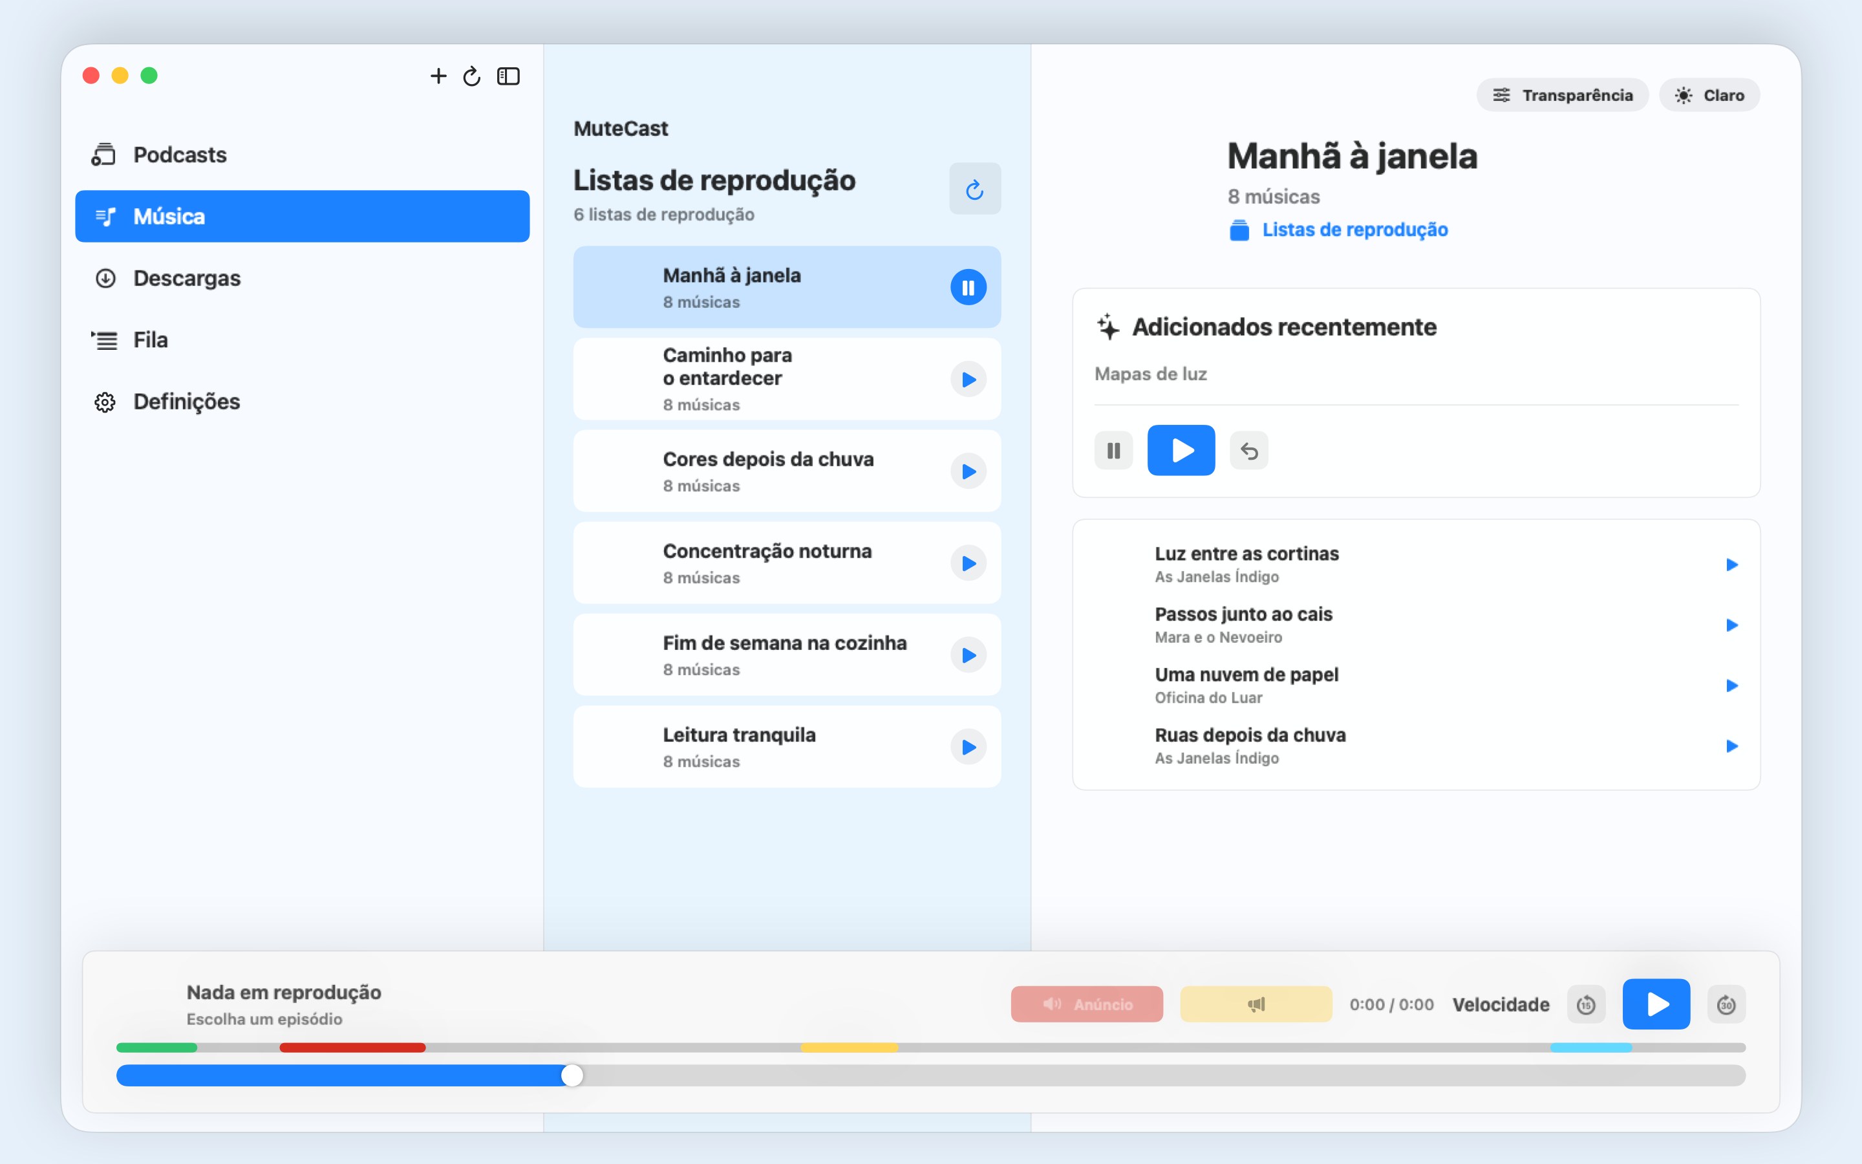This screenshot has width=1862, height=1164.
Task: Click the yellow megaphone button
Action: pos(1256,1004)
